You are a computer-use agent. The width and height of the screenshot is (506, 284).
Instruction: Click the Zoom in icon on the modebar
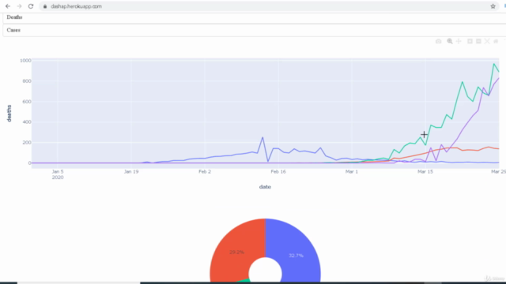[470, 41]
